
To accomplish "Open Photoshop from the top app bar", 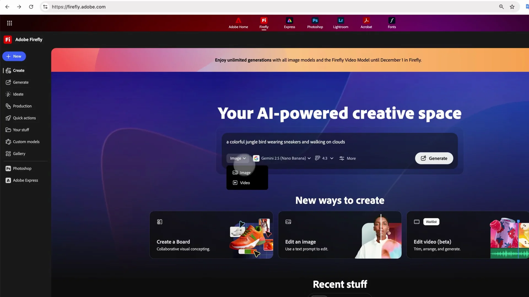I will pos(315,23).
